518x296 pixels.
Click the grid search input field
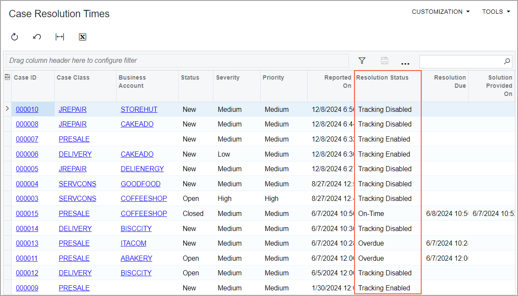pyautogui.click(x=460, y=61)
